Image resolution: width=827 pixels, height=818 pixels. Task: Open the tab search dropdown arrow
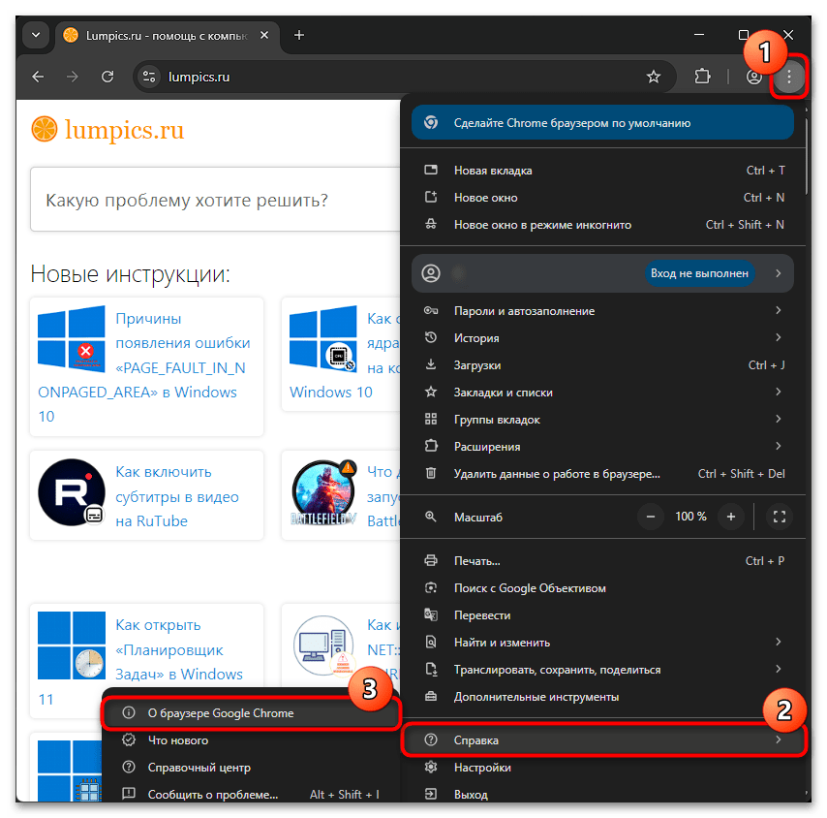(36, 35)
